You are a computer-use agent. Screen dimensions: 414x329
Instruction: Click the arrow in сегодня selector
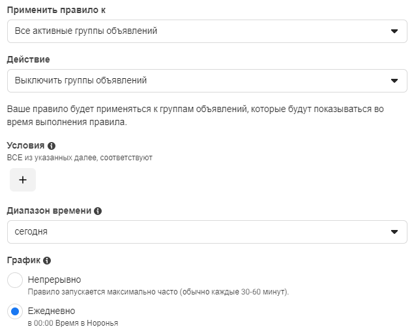(x=394, y=232)
